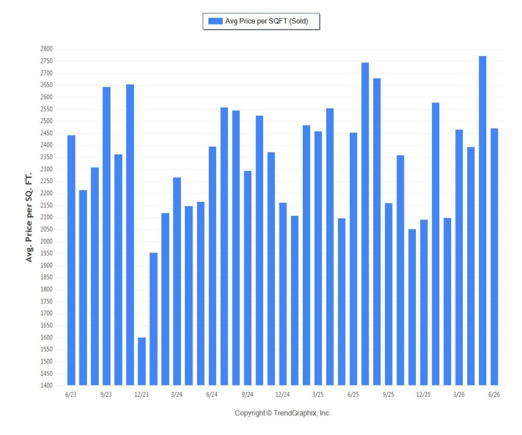Click the x-axis label '9/23'
The width and height of the screenshot is (522, 435).
106,394
